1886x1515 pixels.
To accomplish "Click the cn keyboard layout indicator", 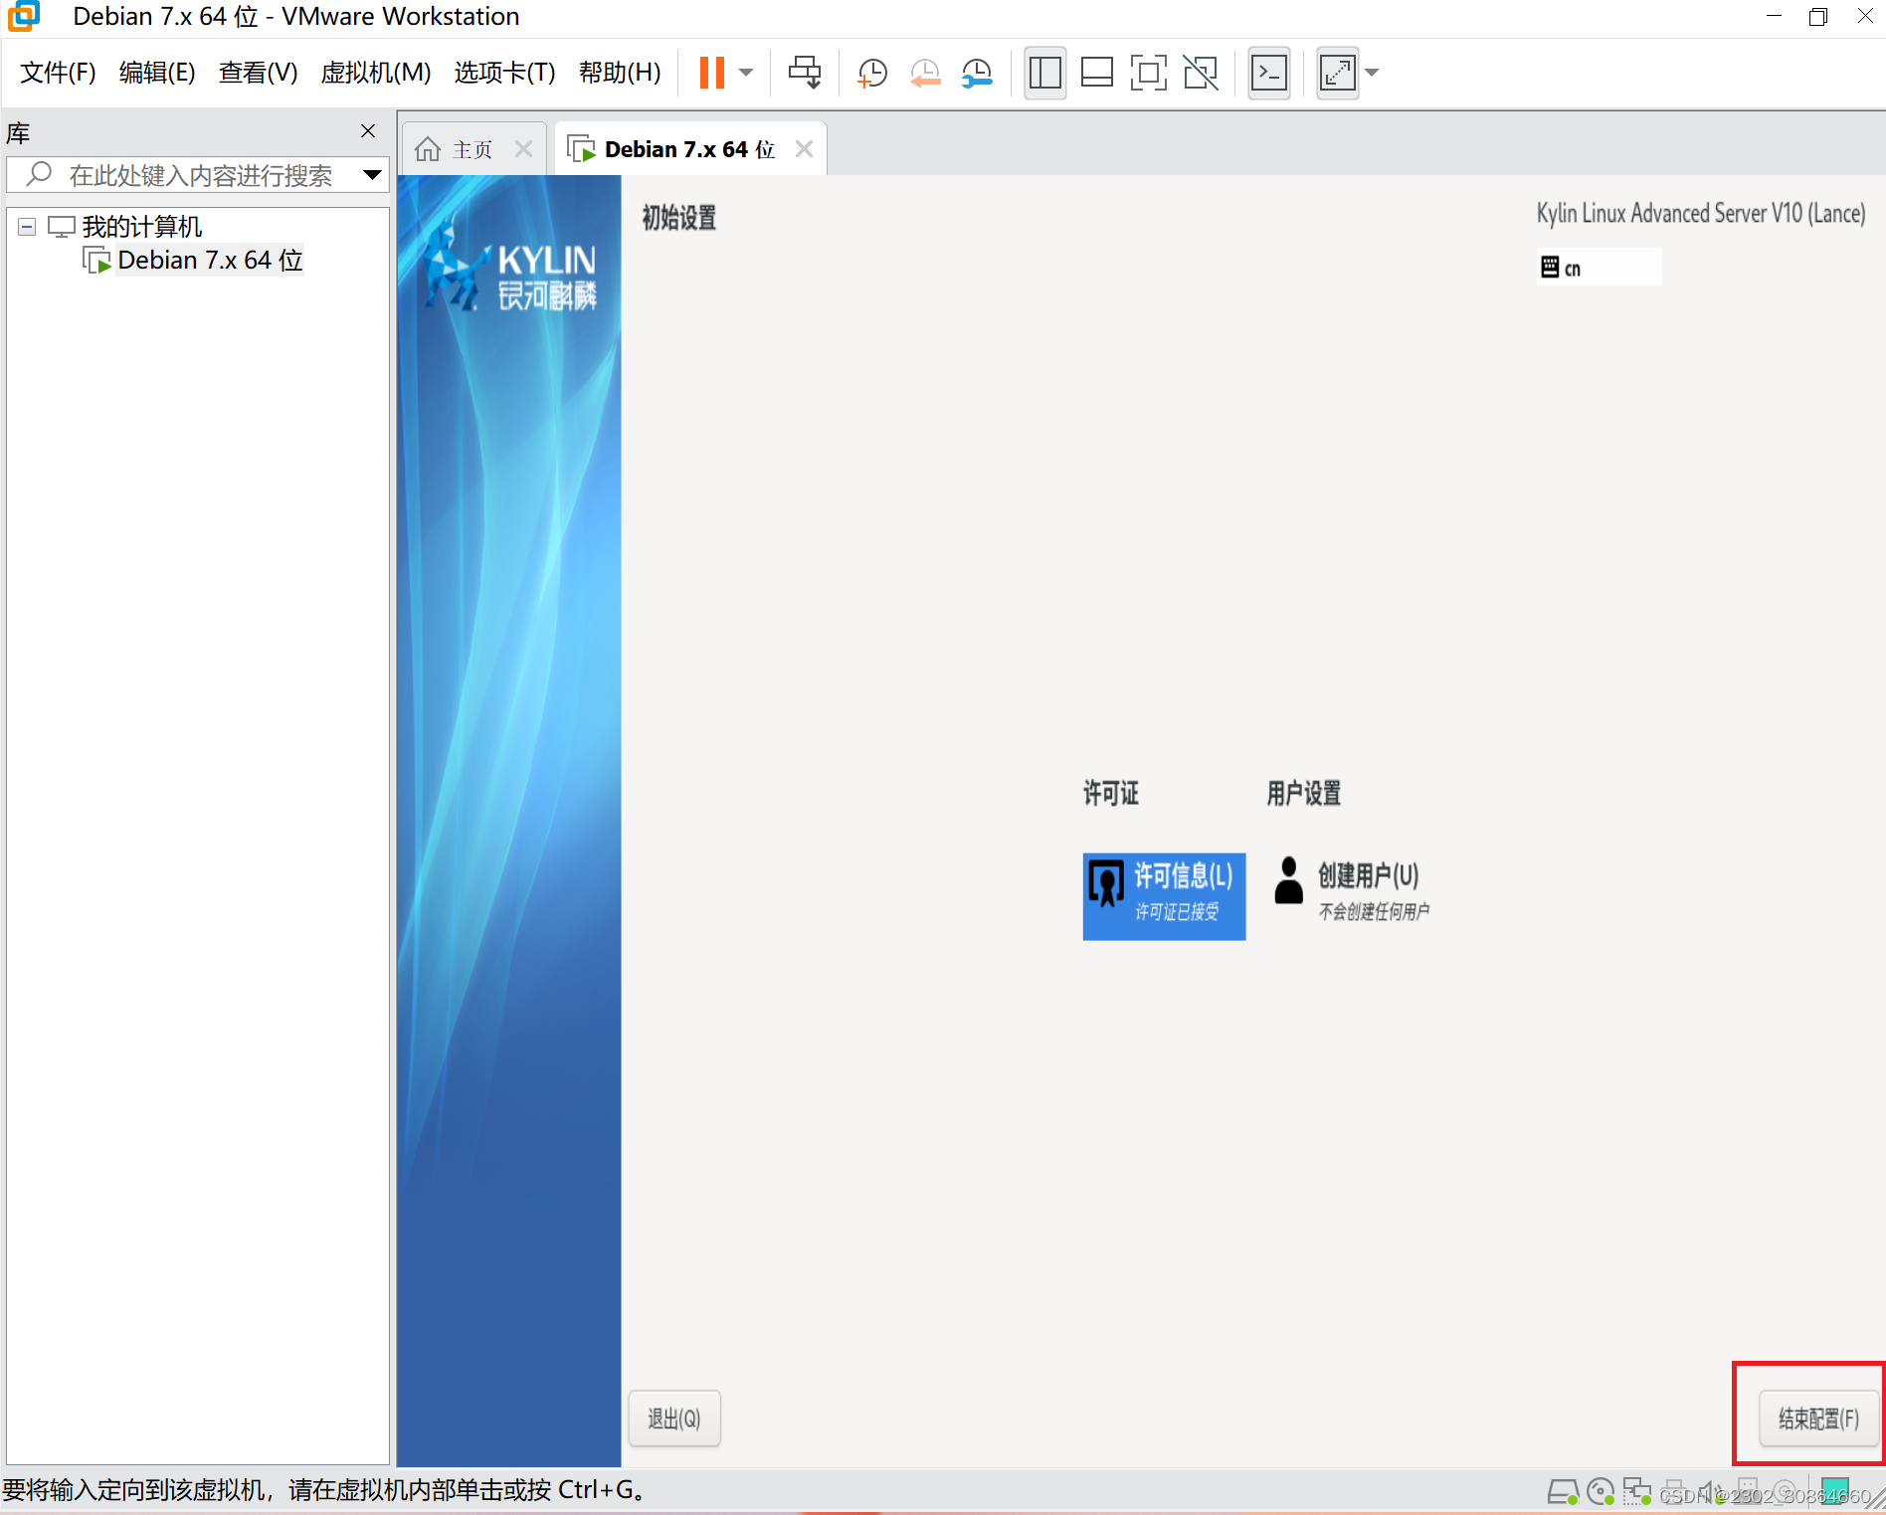I will pyautogui.click(x=1599, y=268).
